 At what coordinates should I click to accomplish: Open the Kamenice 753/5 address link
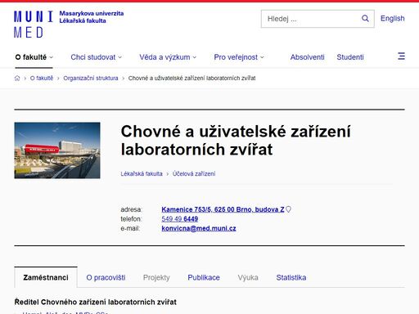point(223,209)
